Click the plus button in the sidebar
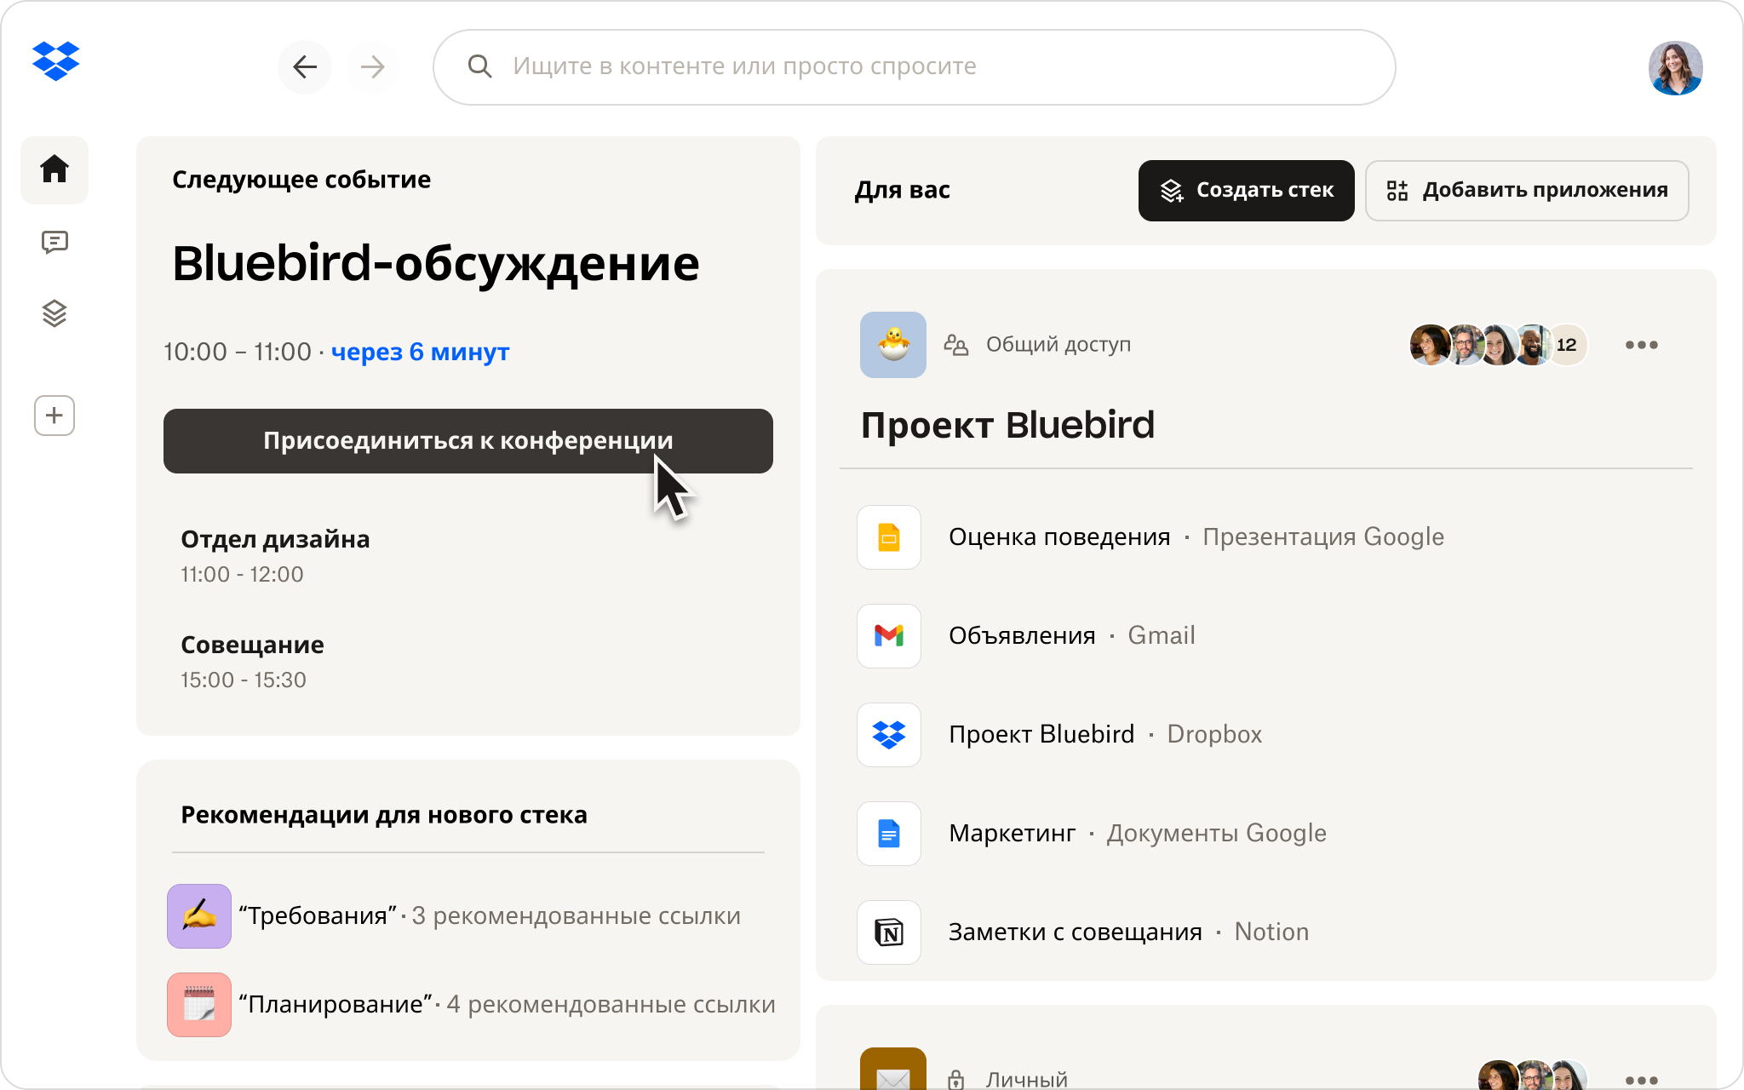 [54, 416]
